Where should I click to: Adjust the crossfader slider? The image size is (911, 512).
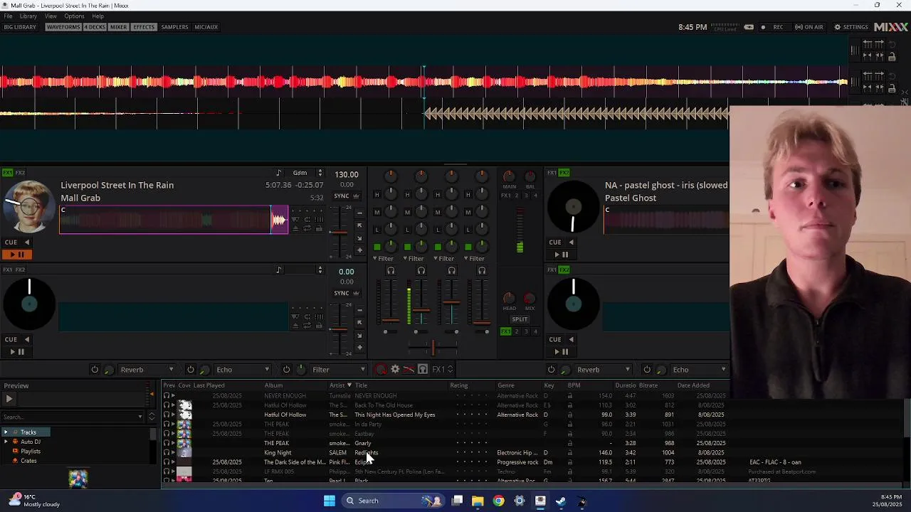pyautogui.click(x=433, y=348)
